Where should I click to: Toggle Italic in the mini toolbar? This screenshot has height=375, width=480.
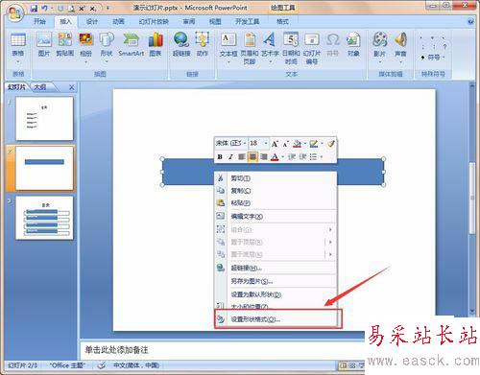pos(230,156)
